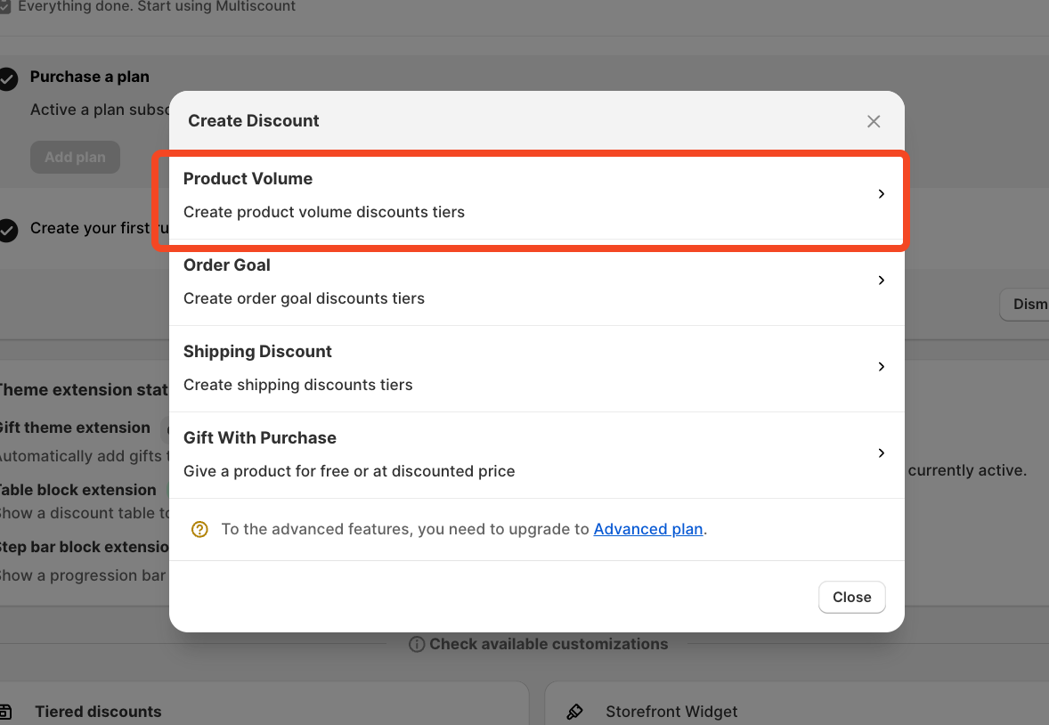Select the Gift With Purchase title
The image size is (1049, 725).
[x=260, y=438]
